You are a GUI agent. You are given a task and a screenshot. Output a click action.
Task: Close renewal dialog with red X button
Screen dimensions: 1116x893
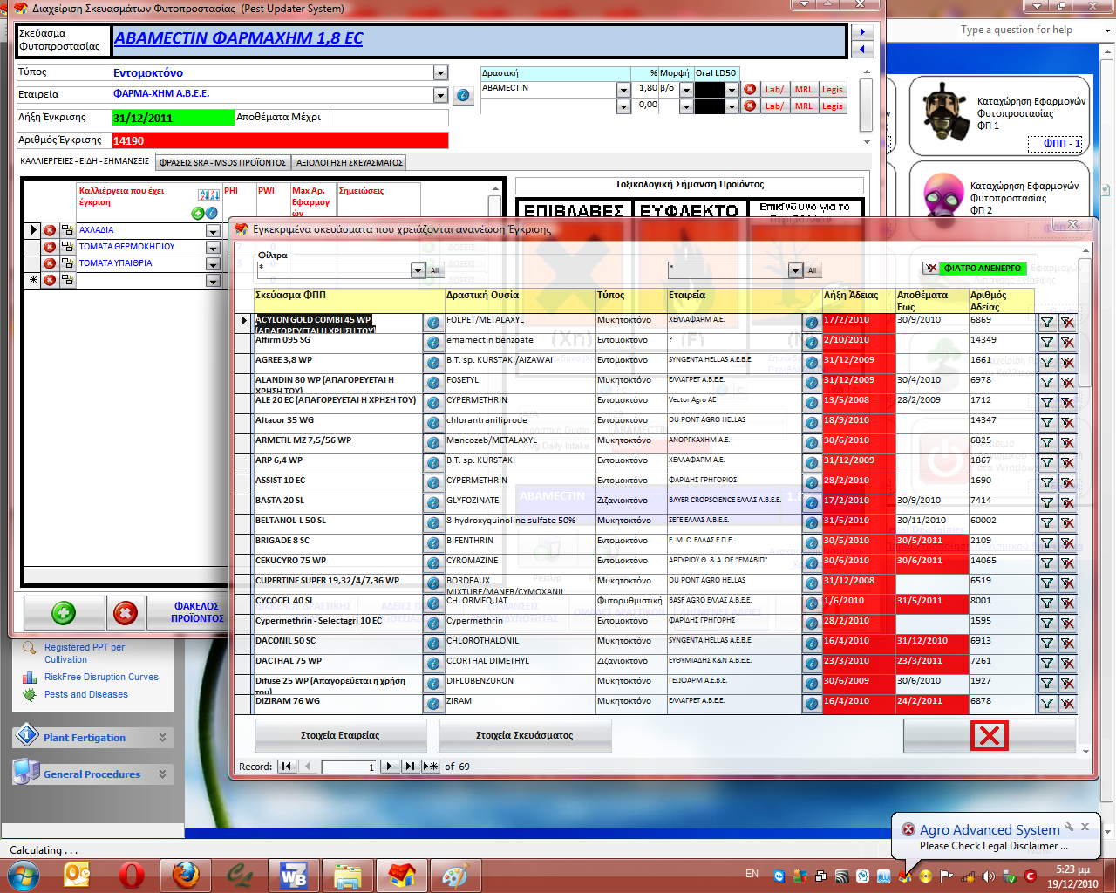pos(990,736)
